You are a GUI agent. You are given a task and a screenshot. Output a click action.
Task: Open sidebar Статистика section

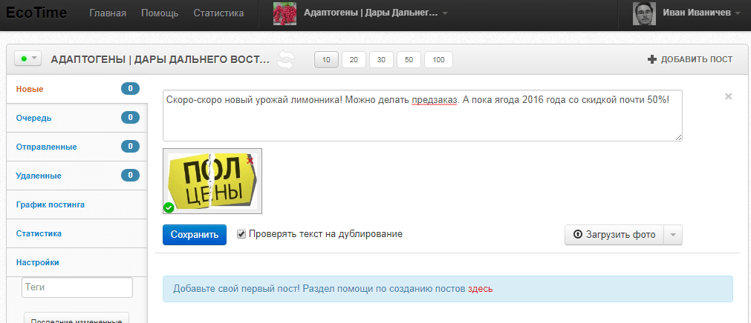coord(77,233)
